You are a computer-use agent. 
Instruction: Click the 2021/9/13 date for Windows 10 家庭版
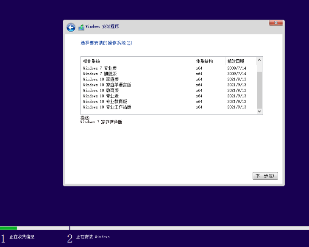(237, 79)
